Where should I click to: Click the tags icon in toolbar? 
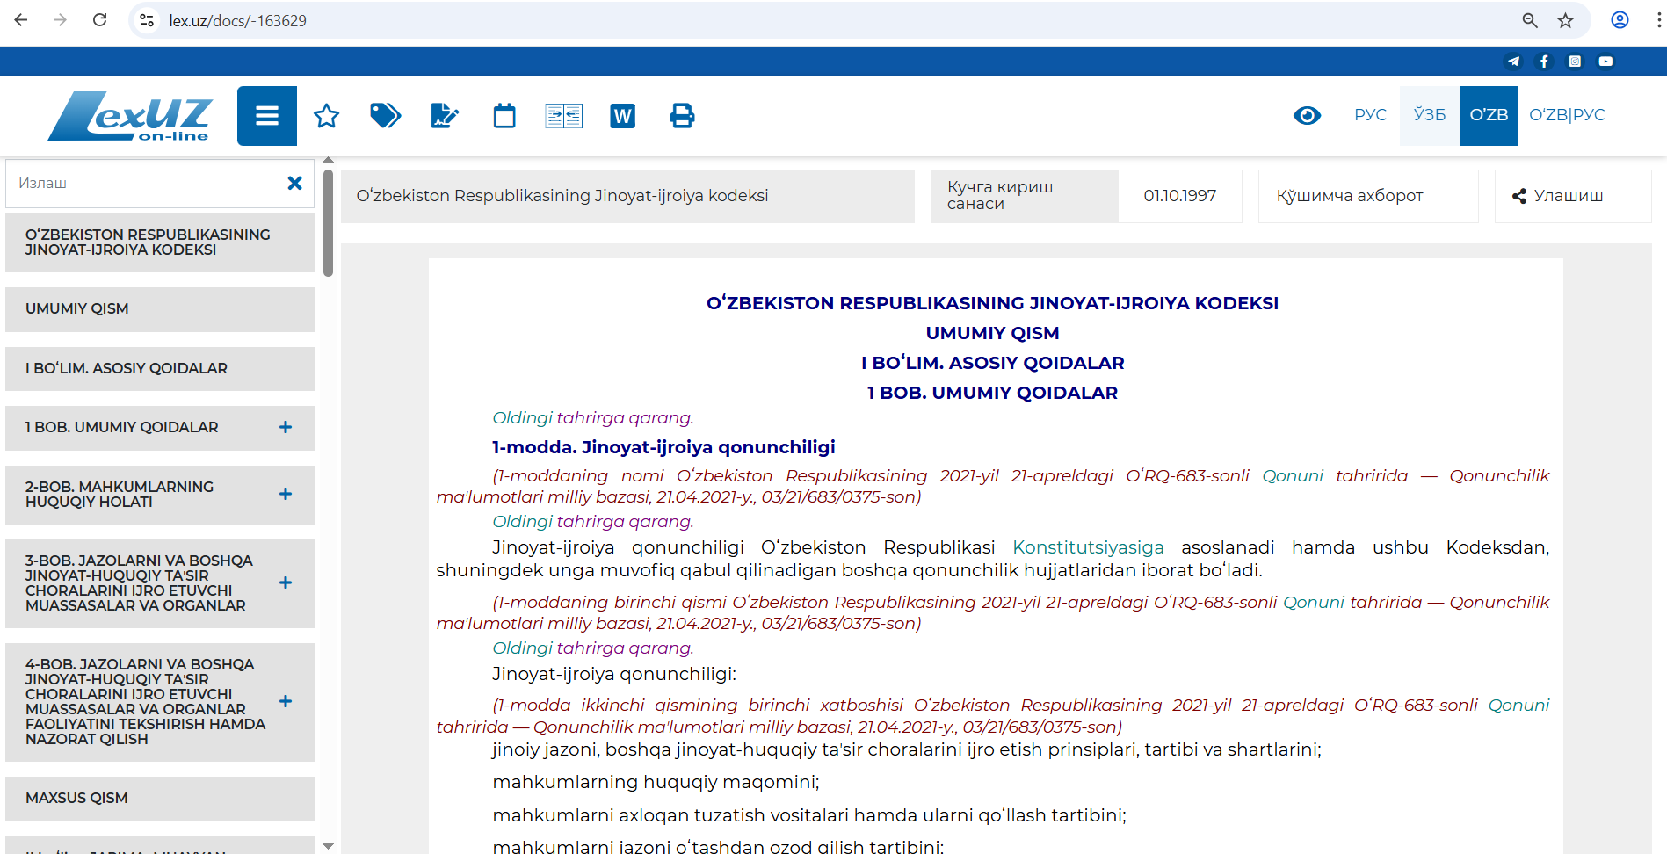385,116
